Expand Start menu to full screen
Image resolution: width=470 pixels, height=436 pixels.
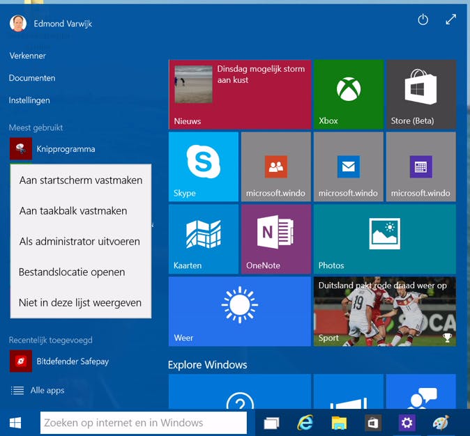[x=450, y=20]
